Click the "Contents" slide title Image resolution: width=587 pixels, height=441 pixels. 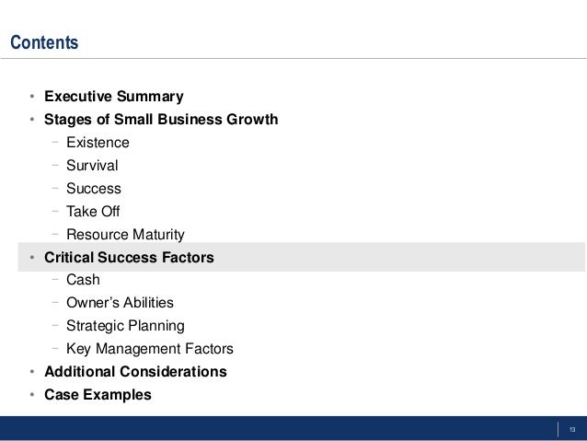[43, 43]
